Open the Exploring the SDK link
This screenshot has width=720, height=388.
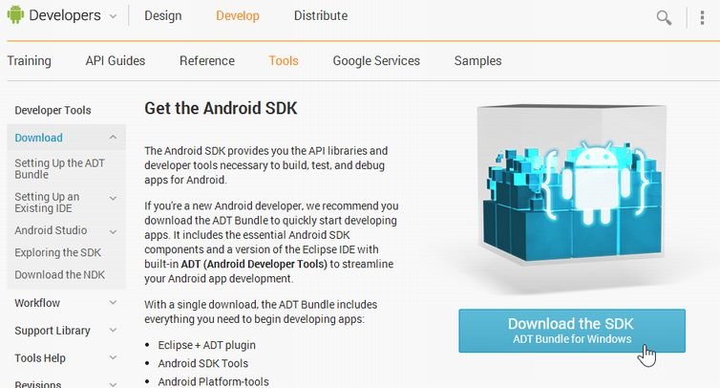tap(58, 252)
